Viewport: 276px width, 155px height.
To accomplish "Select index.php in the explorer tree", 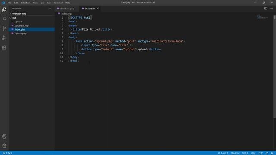I will pyautogui.click(x=31, y=30).
